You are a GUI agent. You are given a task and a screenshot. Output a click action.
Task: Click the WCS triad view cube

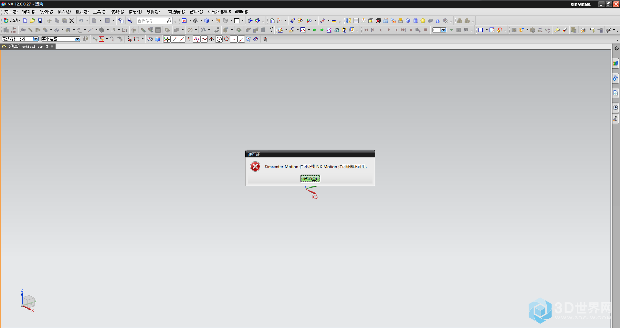(28, 301)
